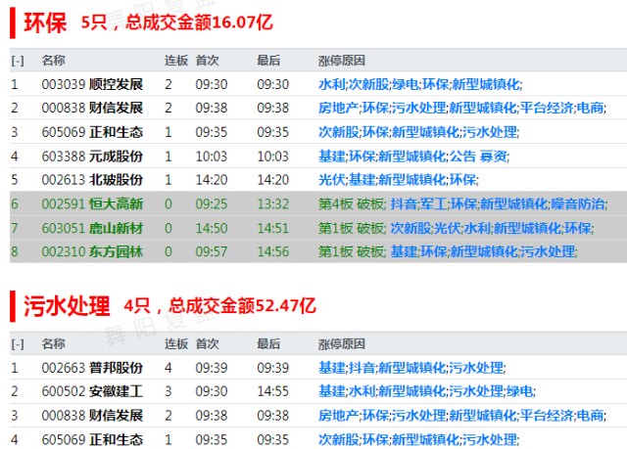This screenshot has width=627, height=449.
Task: Click 绿电 tag in 安徽建工 row
Action: pyautogui.click(x=519, y=391)
